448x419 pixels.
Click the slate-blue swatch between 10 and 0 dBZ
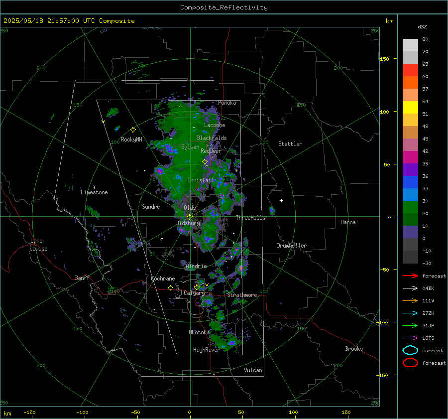pos(410,232)
